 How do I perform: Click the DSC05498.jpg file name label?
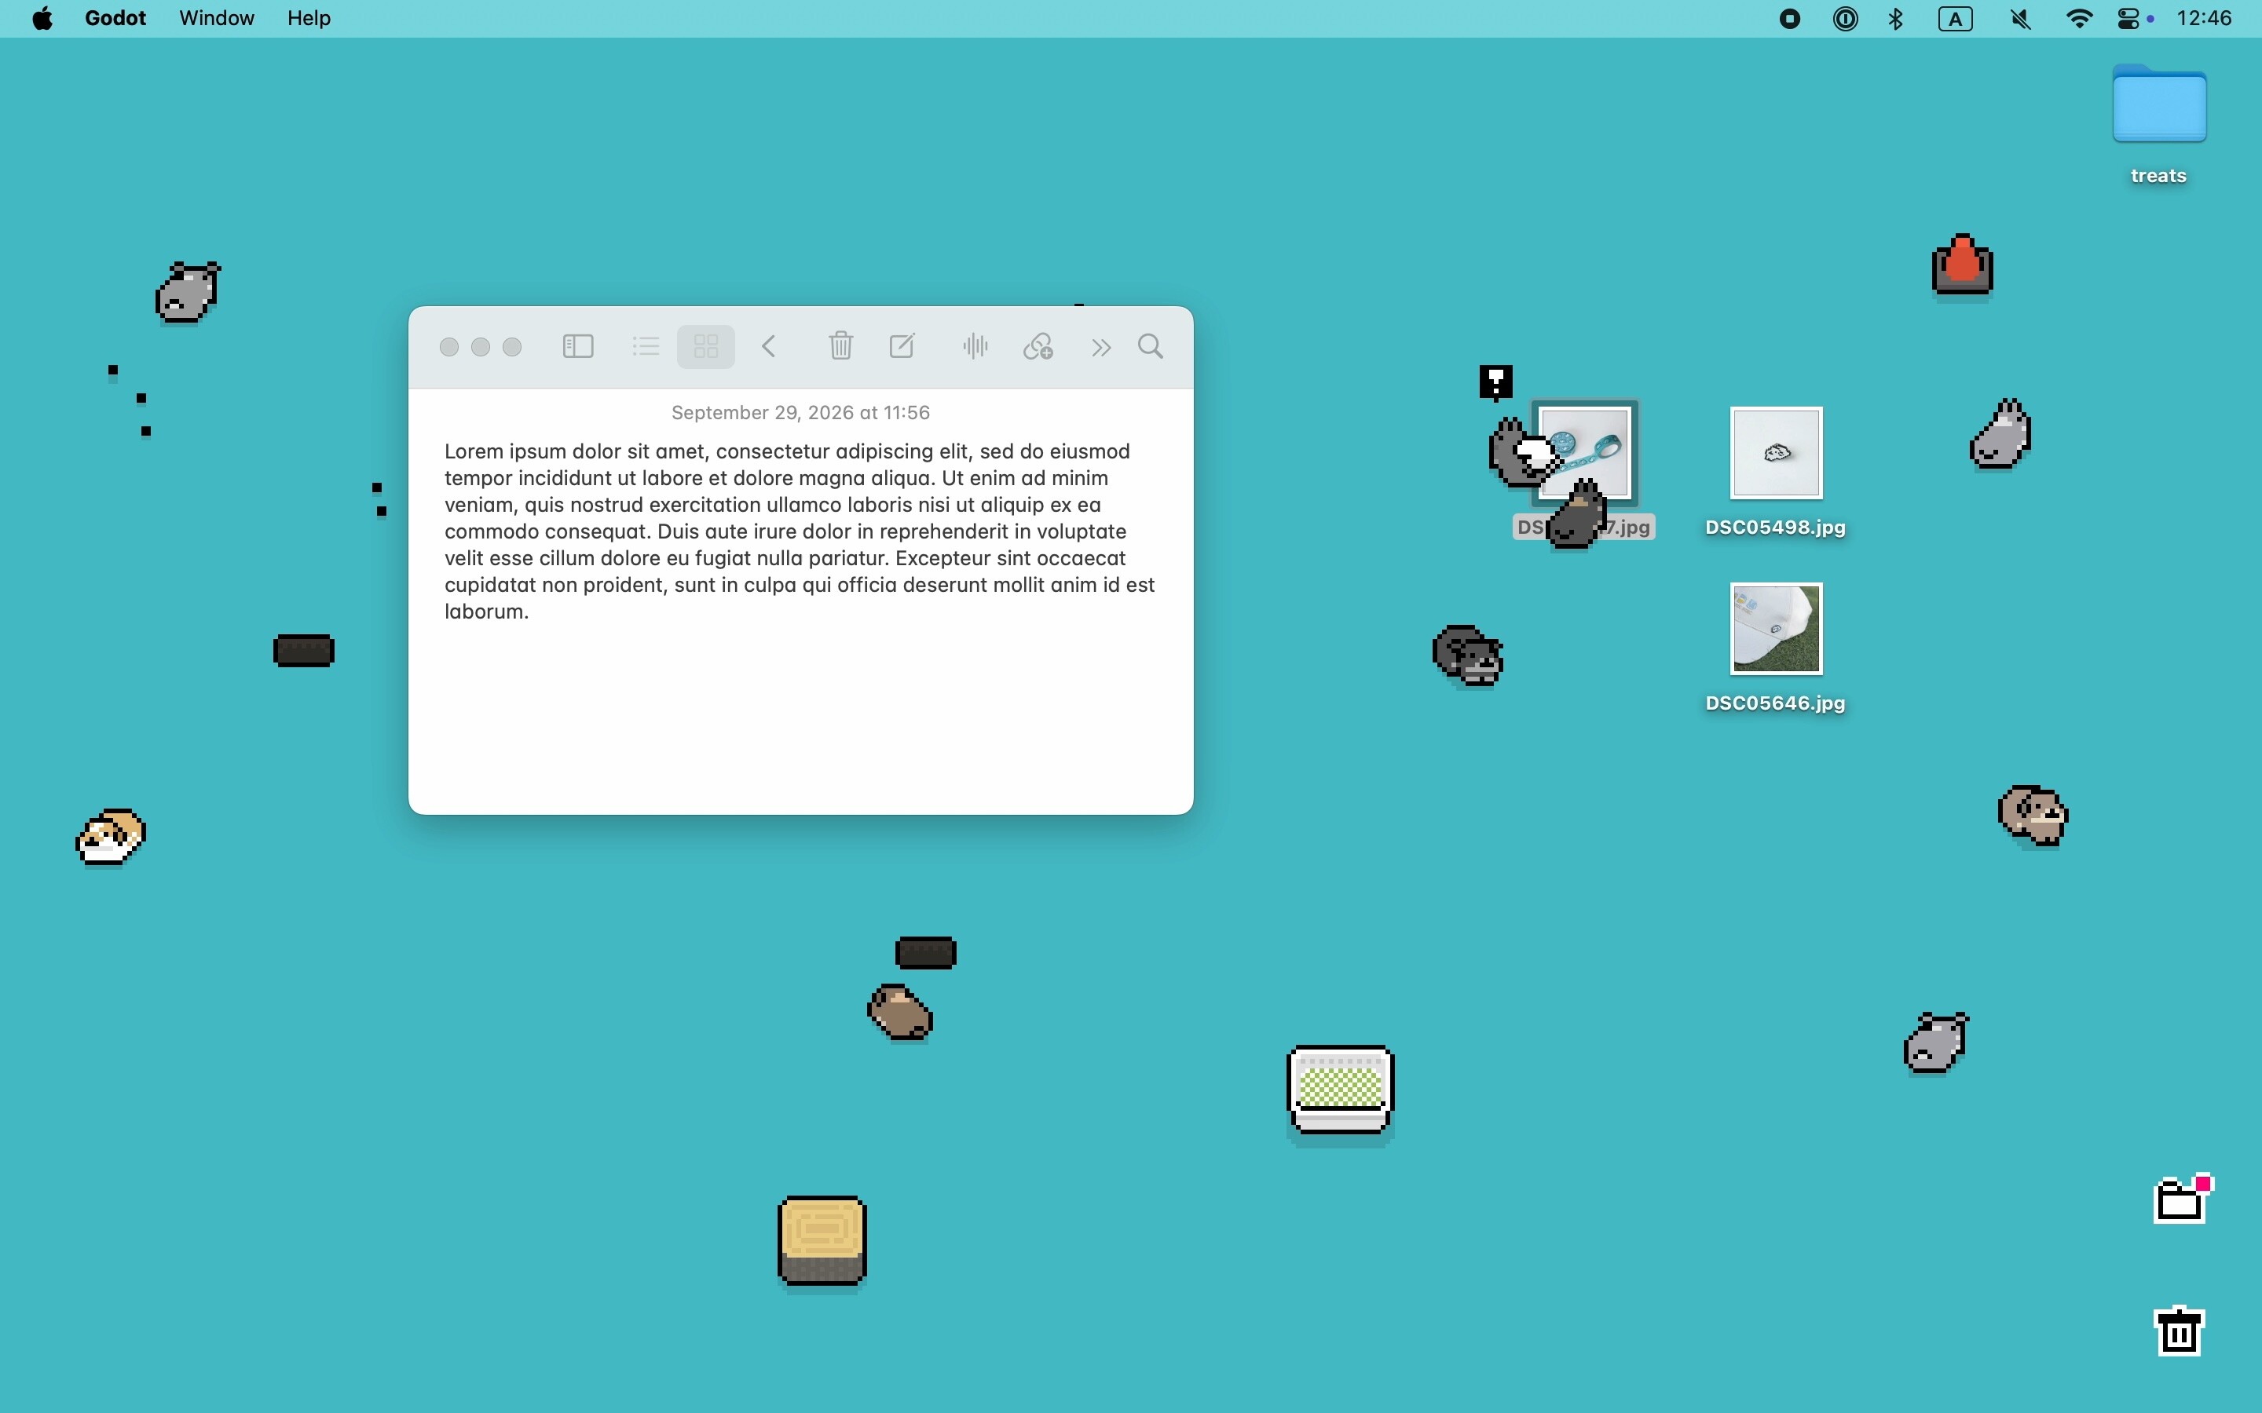pos(1775,527)
